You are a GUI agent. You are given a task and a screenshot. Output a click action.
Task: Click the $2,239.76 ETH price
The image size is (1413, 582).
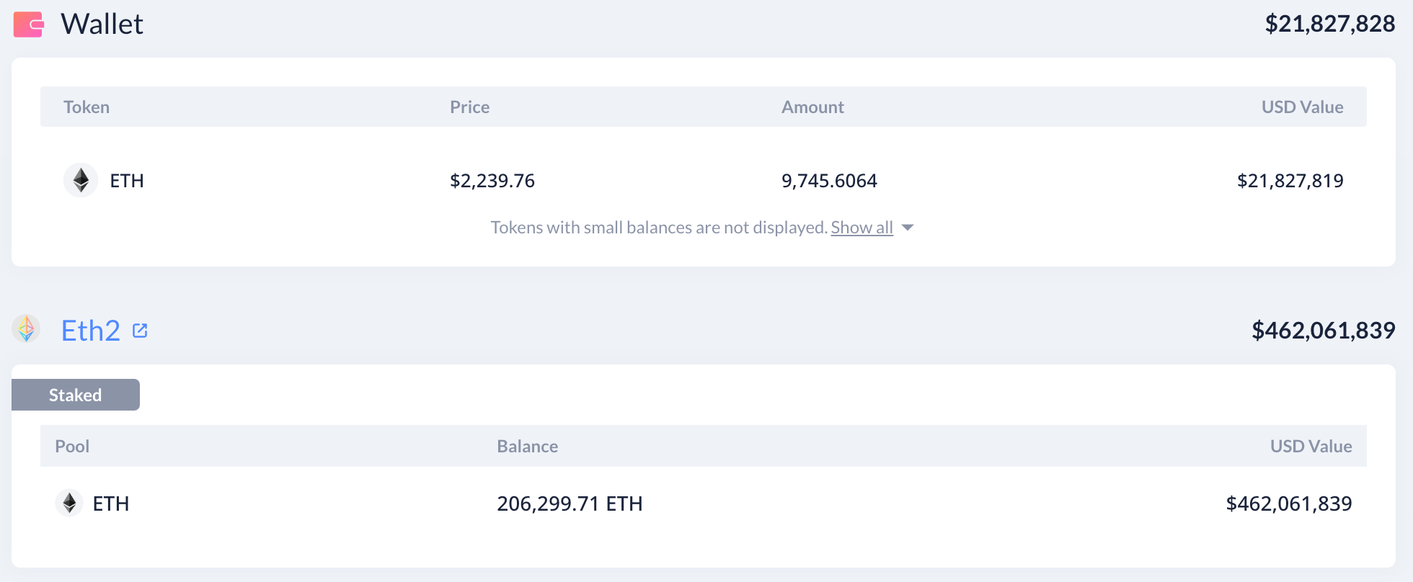pyautogui.click(x=492, y=181)
